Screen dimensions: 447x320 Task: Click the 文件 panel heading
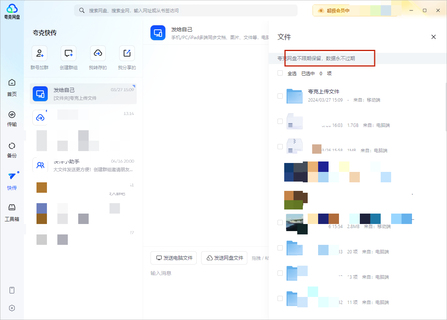pyautogui.click(x=284, y=37)
